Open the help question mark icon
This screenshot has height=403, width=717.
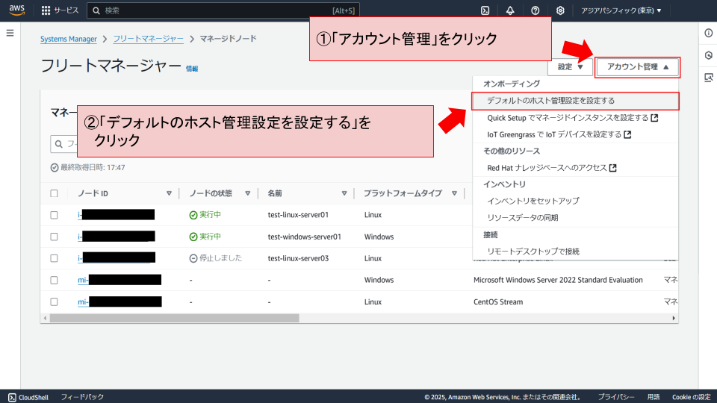click(536, 10)
